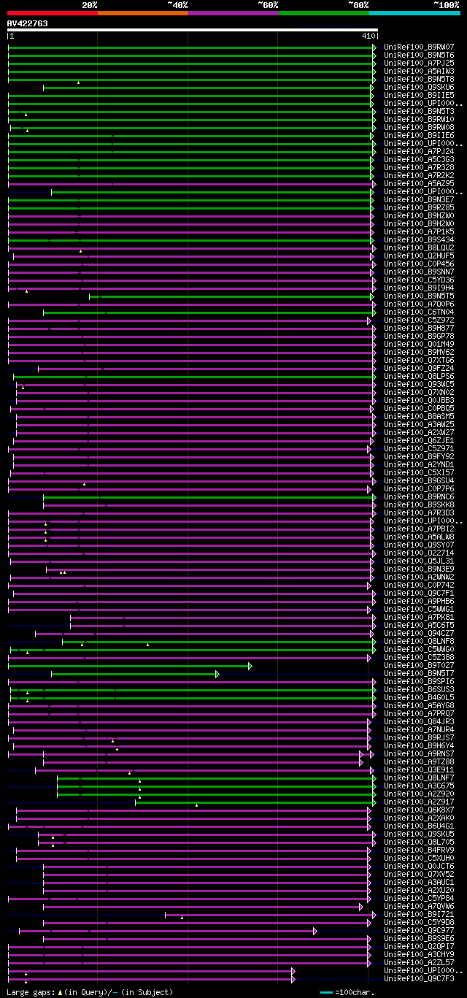Open hit UniRef100_Q9FZ24
This screenshot has width=467, height=998.
pyautogui.click(x=419, y=369)
